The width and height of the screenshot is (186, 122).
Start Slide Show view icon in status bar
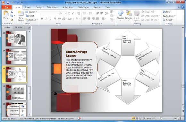(144, 118)
